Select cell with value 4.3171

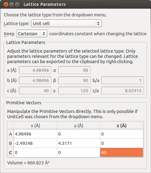click(79, 143)
